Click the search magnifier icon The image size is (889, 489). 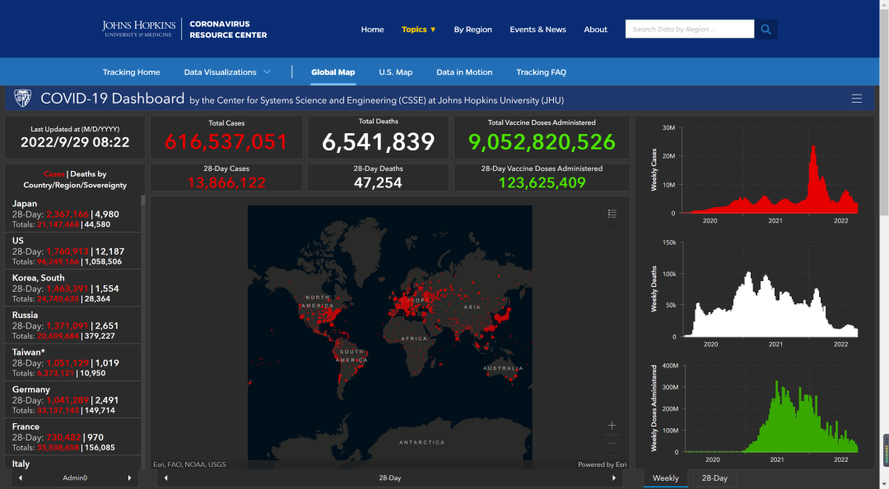pos(766,30)
